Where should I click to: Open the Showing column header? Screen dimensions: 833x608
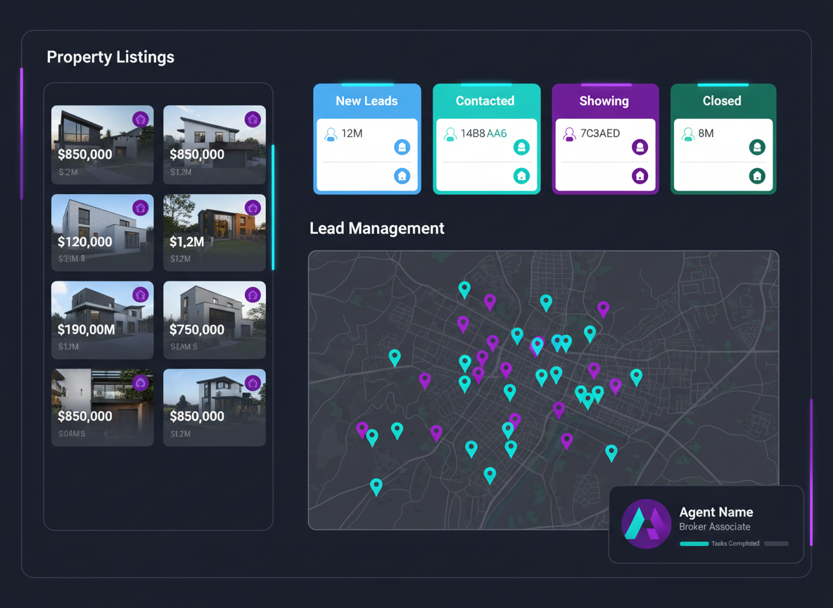tap(605, 101)
